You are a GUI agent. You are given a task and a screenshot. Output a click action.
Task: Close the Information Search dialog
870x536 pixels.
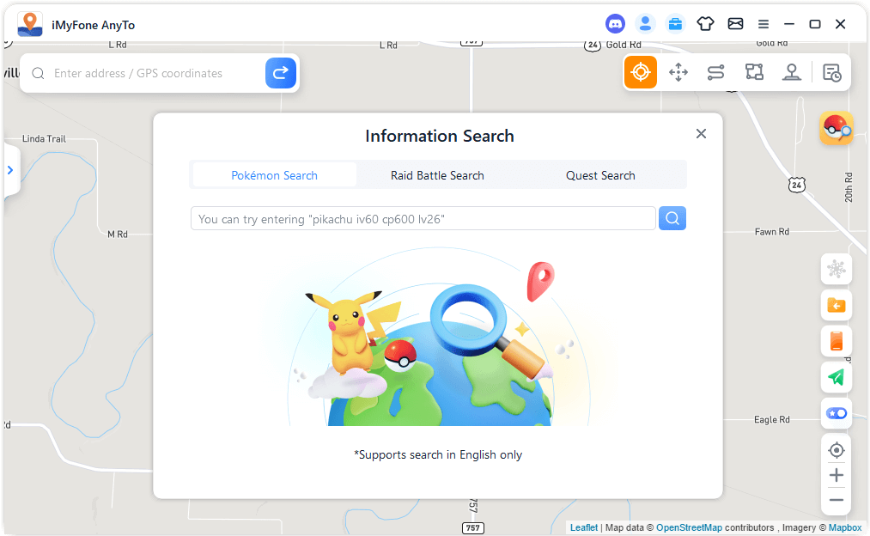pyautogui.click(x=701, y=134)
